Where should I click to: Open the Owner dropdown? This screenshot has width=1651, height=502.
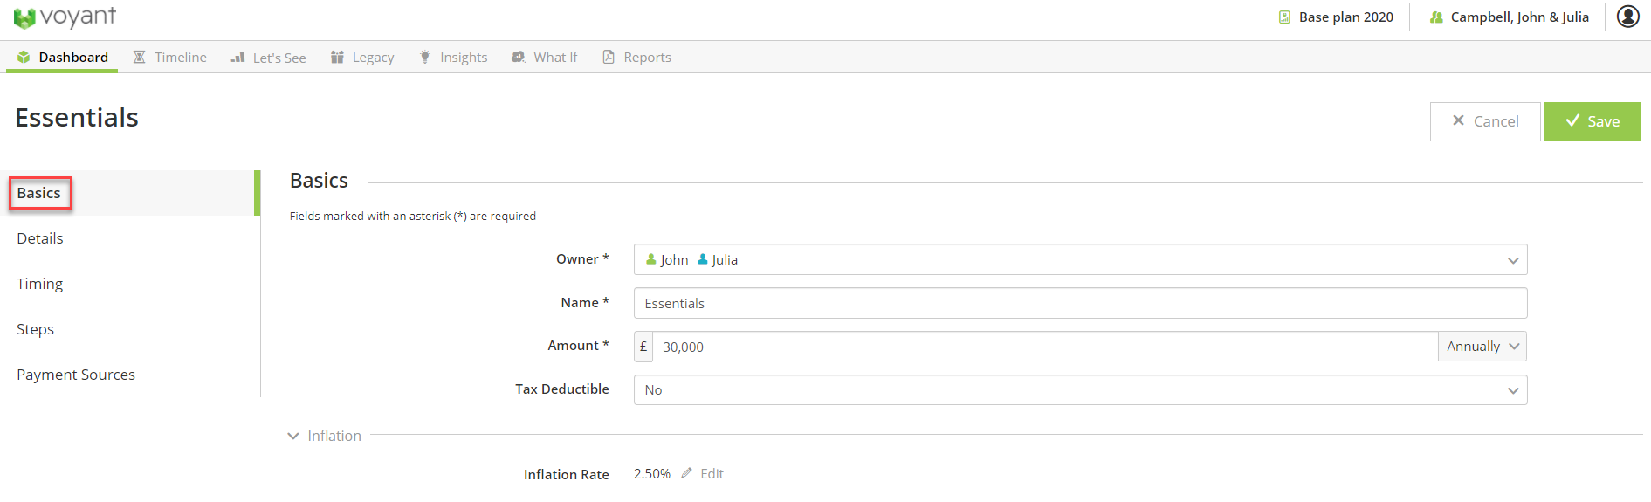(x=1080, y=259)
